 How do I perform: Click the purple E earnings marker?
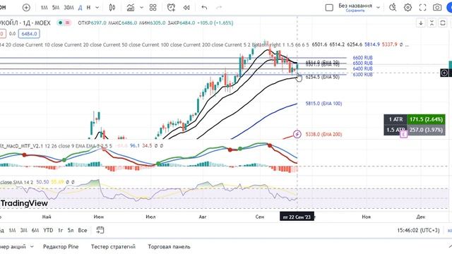tap(403, 134)
